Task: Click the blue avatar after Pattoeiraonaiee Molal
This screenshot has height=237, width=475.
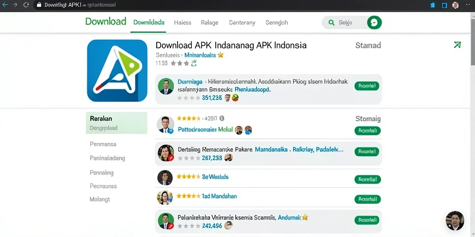Action: 248,130
